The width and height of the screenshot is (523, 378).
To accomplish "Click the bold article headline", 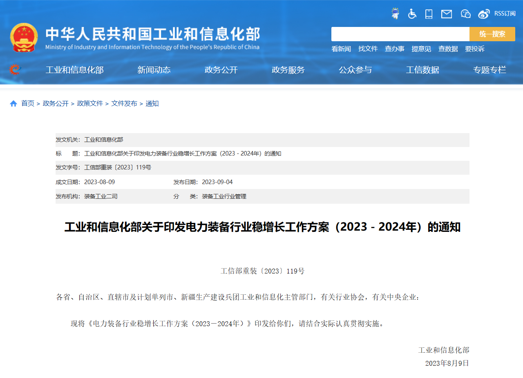I will coord(262,227).
